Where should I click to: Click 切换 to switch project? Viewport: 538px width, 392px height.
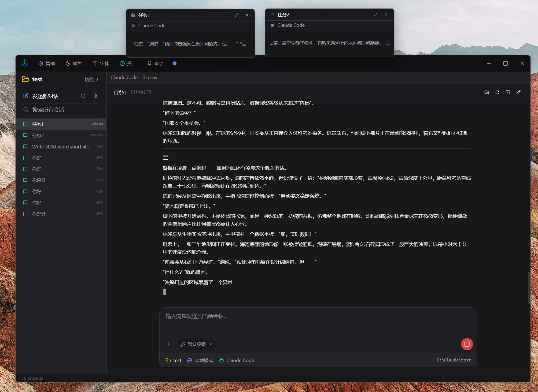(x=91, y=79)
